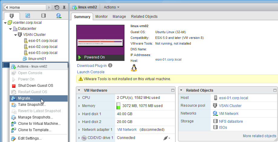Click the Linux penguin guest OS icon
The height and width of the screenshot is (142, 278).
tap(134, 68)
